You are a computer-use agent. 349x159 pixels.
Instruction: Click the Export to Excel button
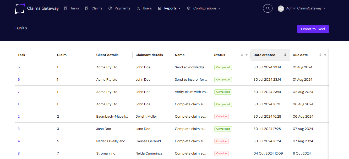(313, 29)
